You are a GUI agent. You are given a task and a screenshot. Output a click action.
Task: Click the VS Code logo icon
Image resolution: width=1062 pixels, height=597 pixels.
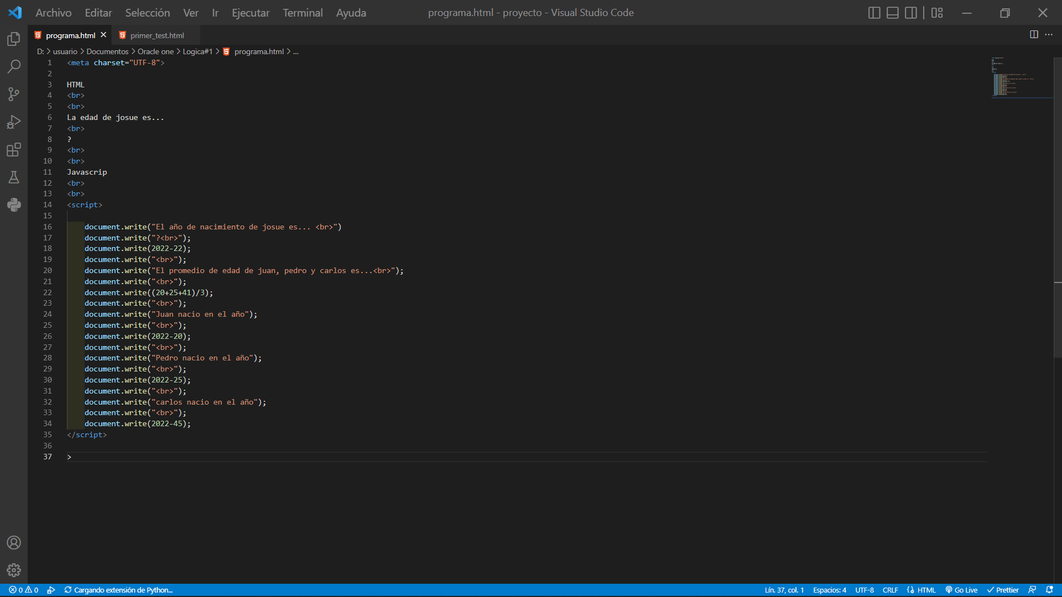[15, 13]
